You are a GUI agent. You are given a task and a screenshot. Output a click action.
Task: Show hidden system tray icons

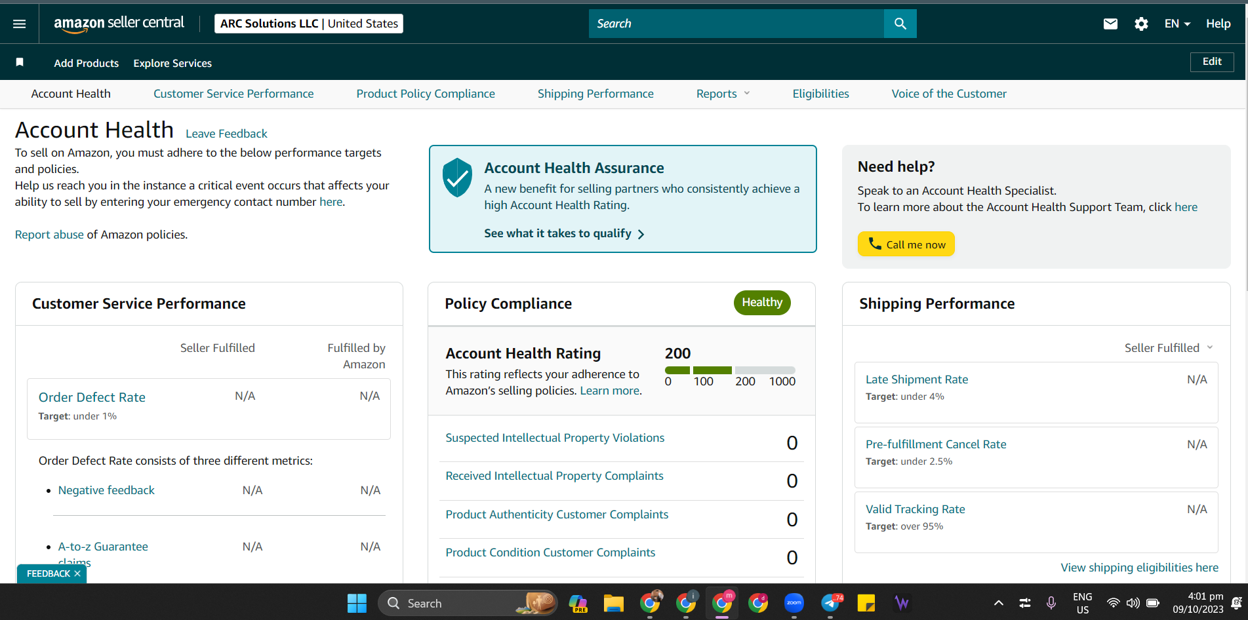tap(998, 603)
